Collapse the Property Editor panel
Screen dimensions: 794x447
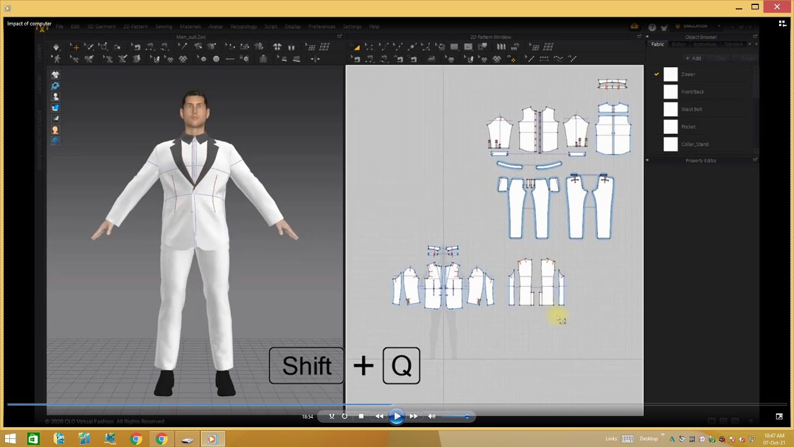tap(647, 160)
